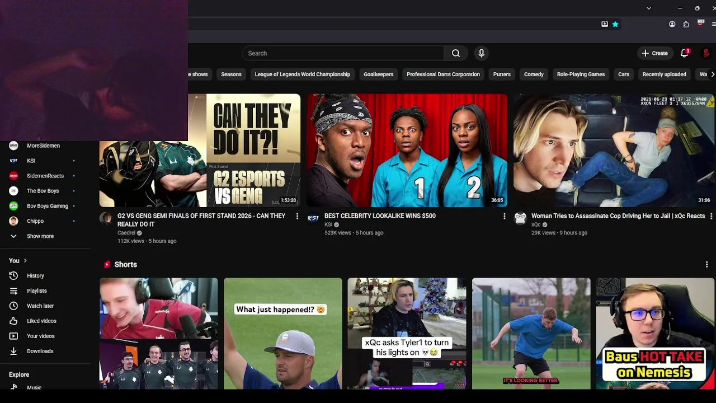Screen dimensions: 716x403
Task: Open options menu for xQc Reacts video
Action: coord(711,216)
